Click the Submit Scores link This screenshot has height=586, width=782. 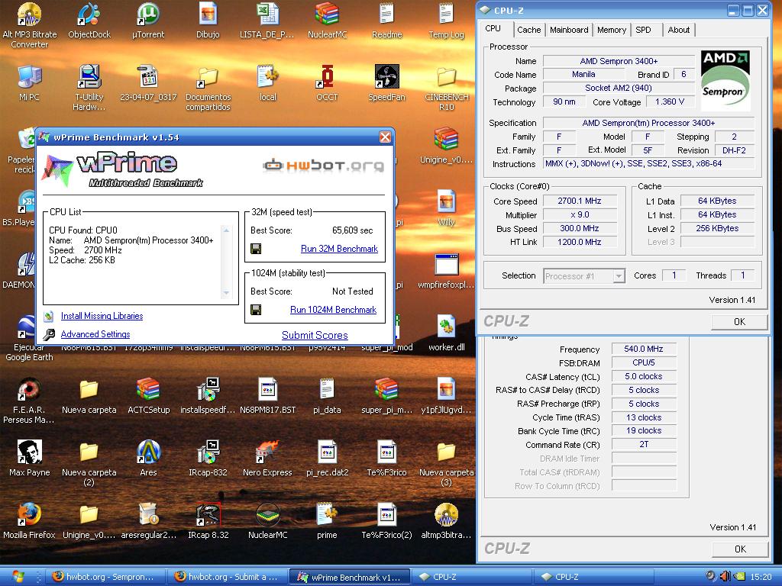click(x=315, y=336)
